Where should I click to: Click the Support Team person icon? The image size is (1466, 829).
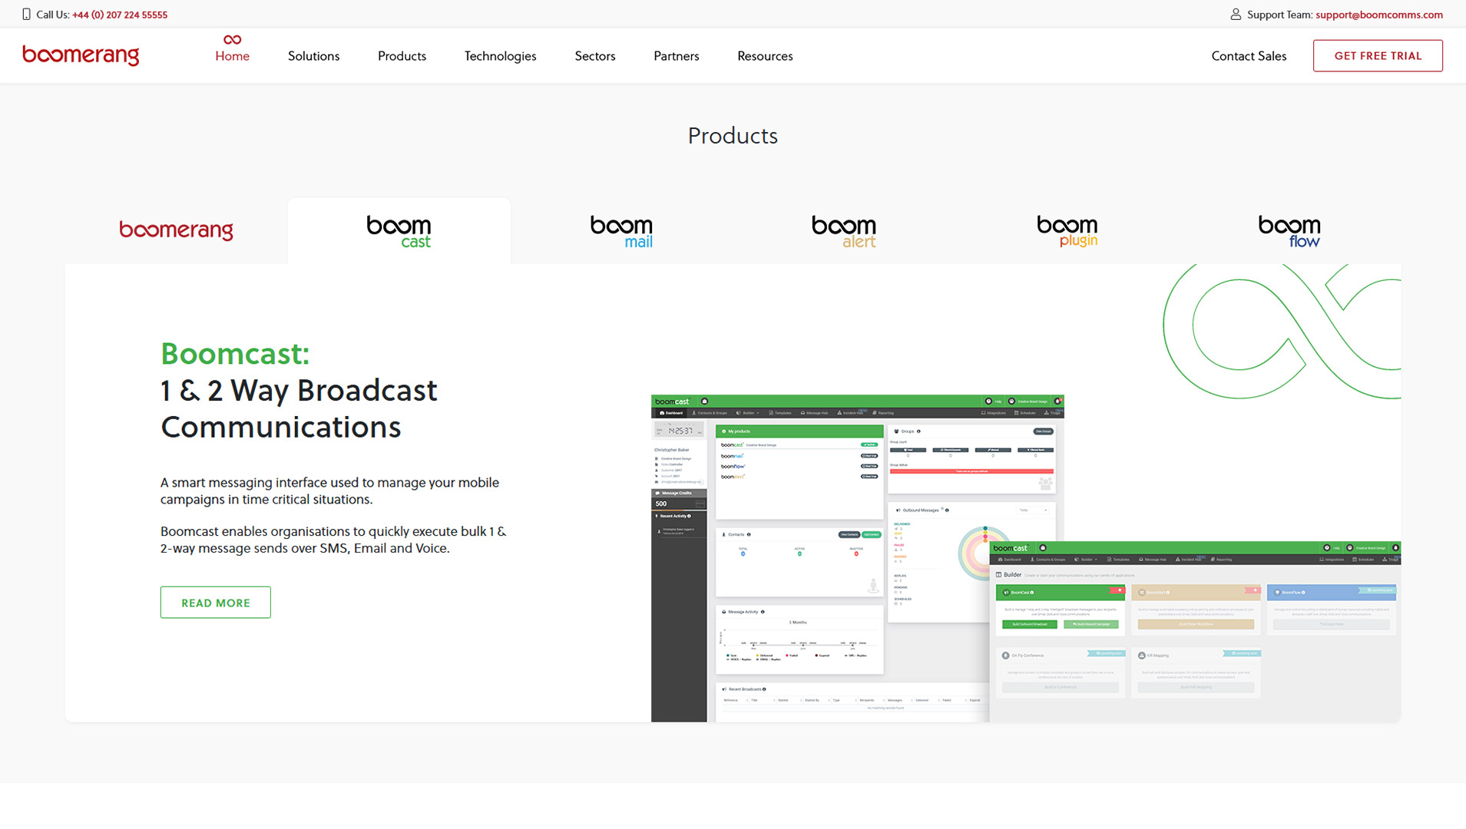[x=1235, y=15]
